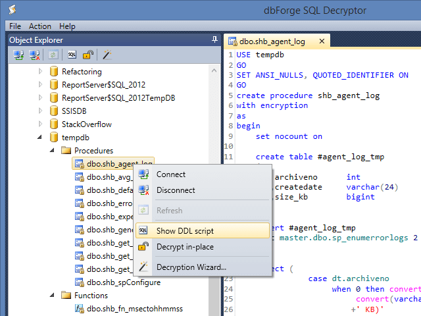Collapse the tempdb database node
The height and width of the screenshot is (316, 421).
(39, 137)
